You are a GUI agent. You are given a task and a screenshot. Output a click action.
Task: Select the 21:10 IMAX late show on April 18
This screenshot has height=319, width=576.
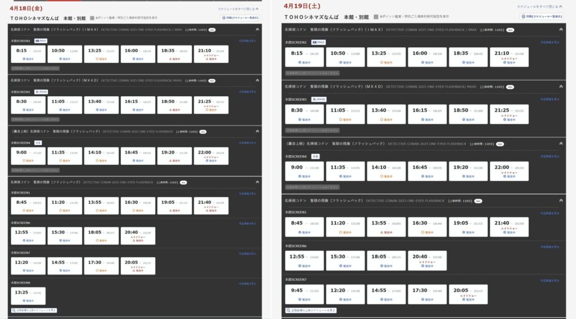tap(211, 54)
